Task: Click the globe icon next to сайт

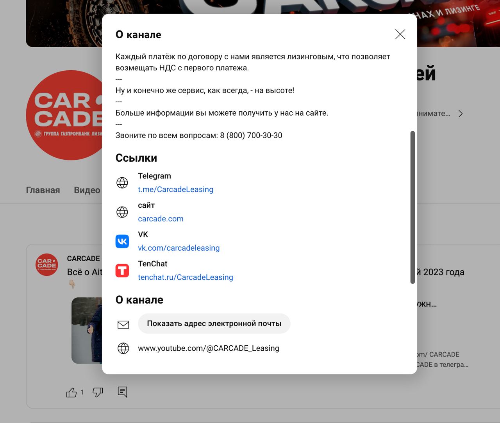Action: click(x=122, y=212)
